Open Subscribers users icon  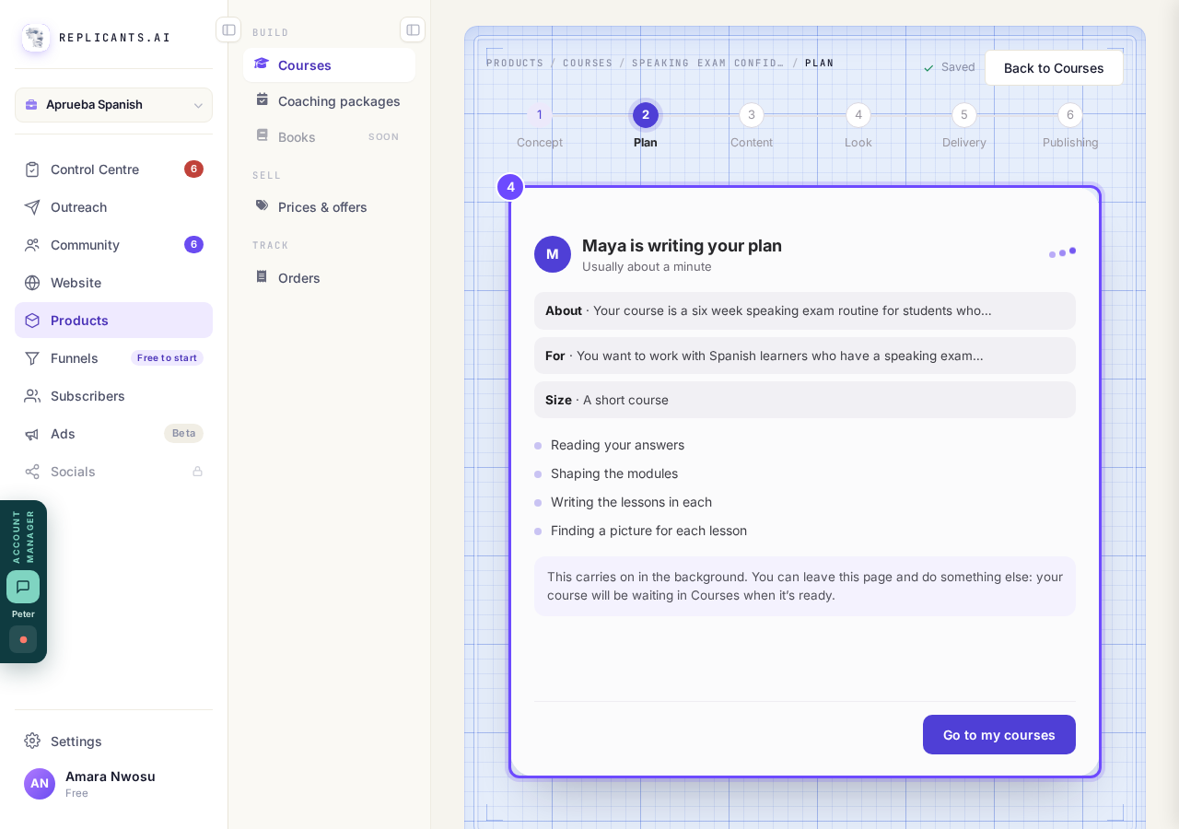(x=32, y=396)
